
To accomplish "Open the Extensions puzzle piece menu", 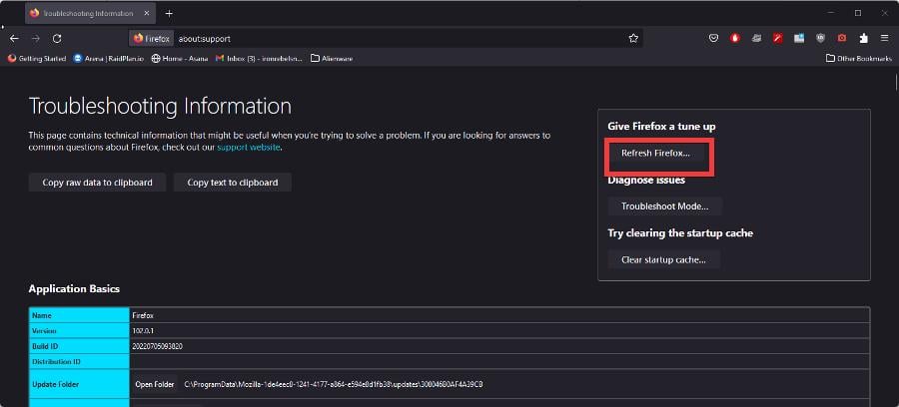I will [x=863, y=38].
